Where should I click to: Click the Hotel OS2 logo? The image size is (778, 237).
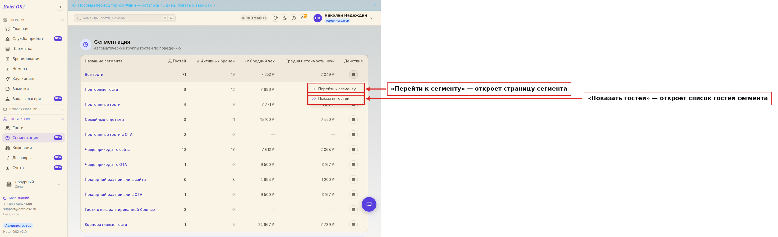point(14,7)
